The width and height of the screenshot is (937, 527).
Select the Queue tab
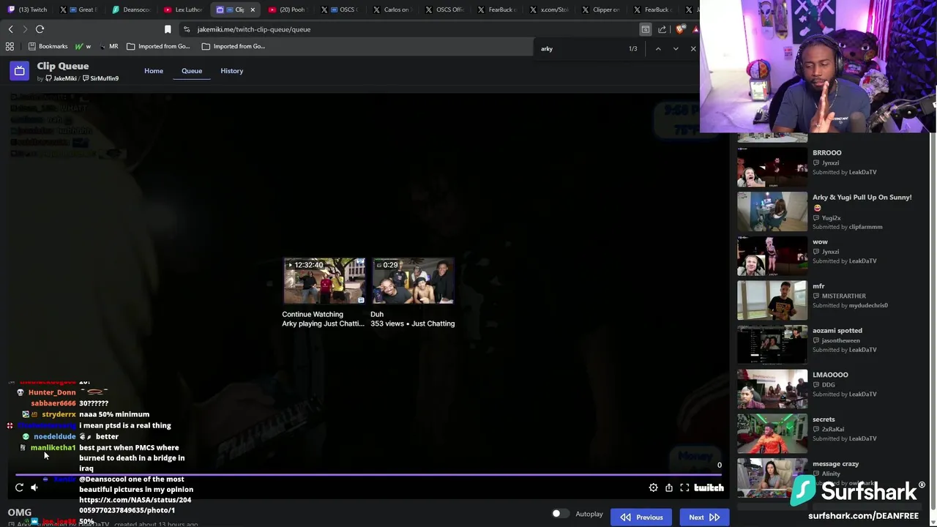192,71
